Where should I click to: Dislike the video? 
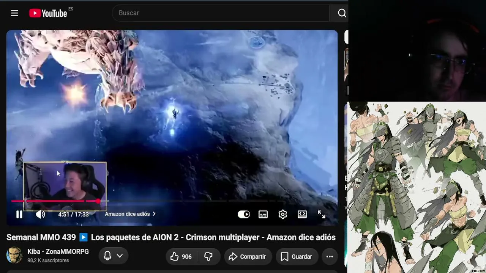(x=208, y=257)
